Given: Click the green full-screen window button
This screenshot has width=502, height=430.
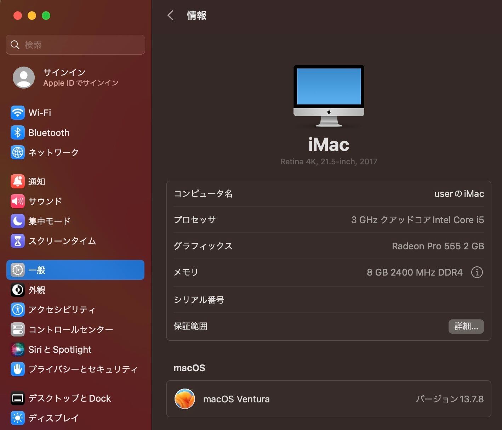Looking at the screenshot, I should [46, 16].
